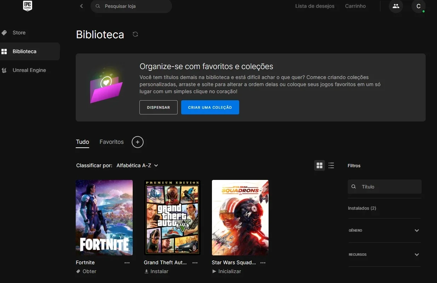437x283 pixels.
Task: Click the Fortnite title text
Action: [85, 262]
